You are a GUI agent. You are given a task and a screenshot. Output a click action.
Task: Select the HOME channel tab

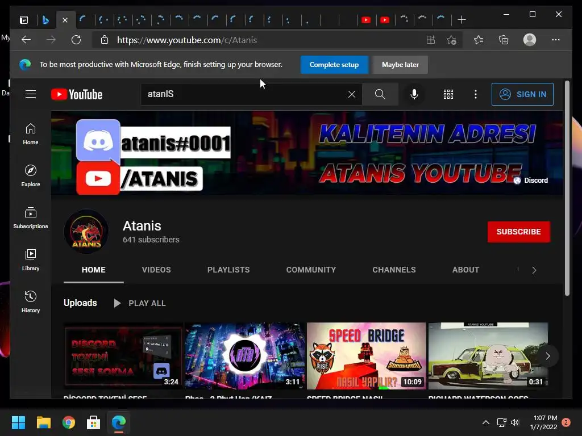coord(94,270)
